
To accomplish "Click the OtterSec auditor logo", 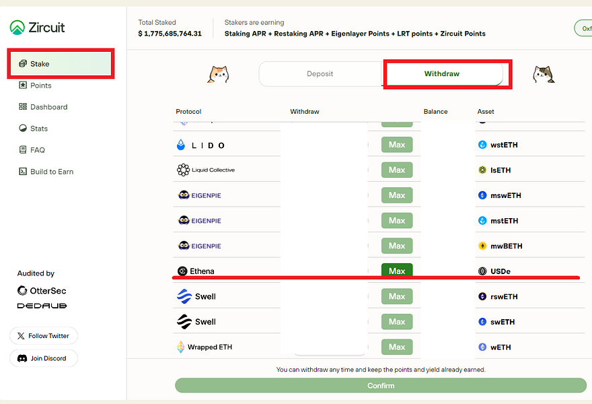I will 42,291.
